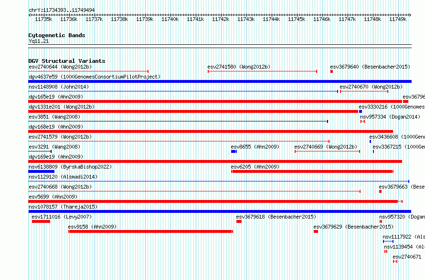This screenshot has height=280, width=425.
Task: Click the Cytogenetic Bands track title
Action: [x=57, y=35]
